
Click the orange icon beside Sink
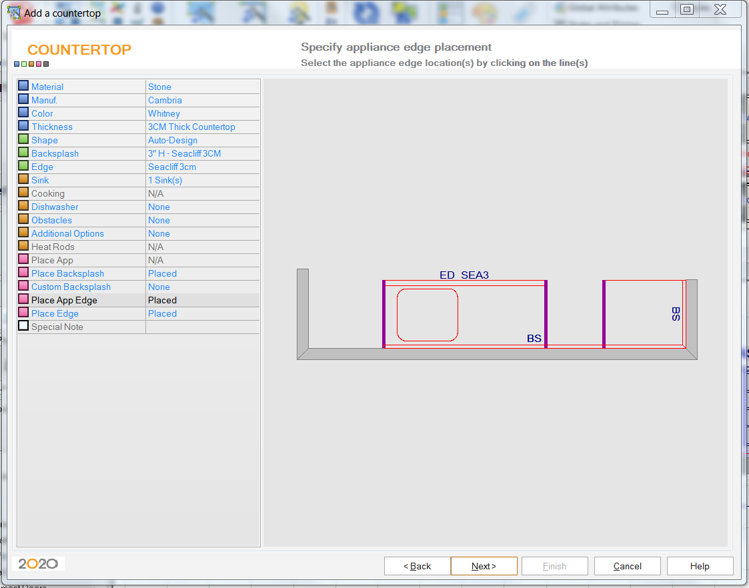click(23, 179)
